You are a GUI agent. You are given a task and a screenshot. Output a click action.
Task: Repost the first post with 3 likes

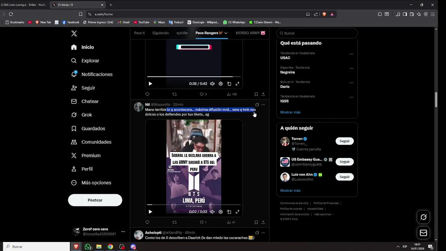click(175, 94)
